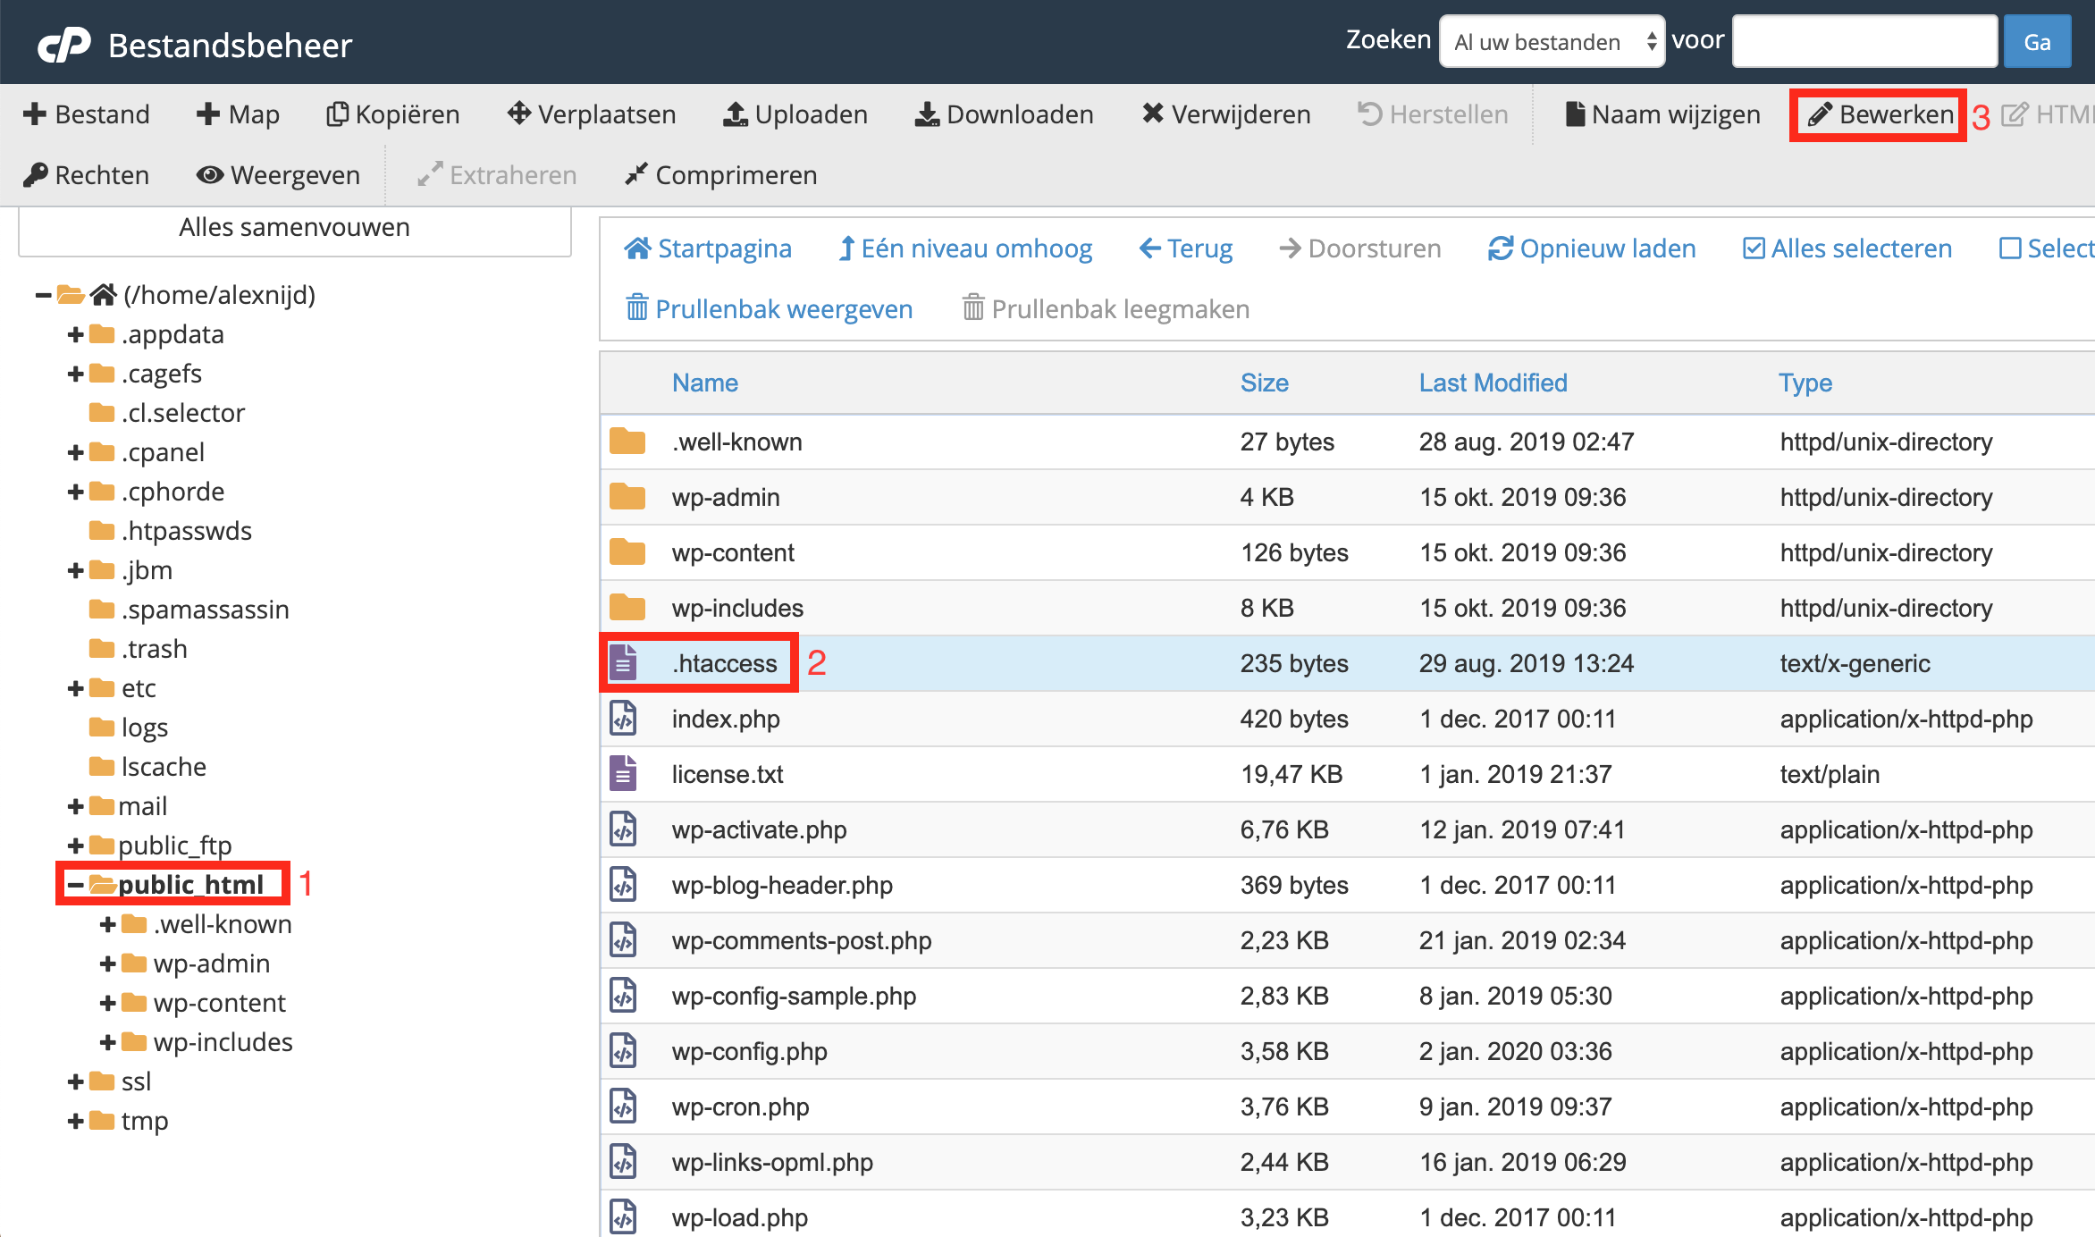Click the license.txt file icon
2095x1237 pixels.
coord(623,774)
